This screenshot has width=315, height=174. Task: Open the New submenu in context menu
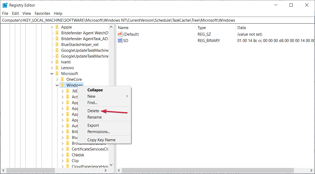[x=104, y=96]
